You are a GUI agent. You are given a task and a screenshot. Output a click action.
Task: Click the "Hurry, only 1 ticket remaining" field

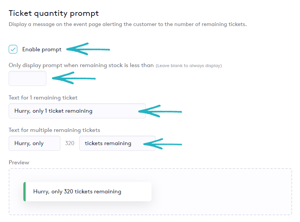(77, 111)
